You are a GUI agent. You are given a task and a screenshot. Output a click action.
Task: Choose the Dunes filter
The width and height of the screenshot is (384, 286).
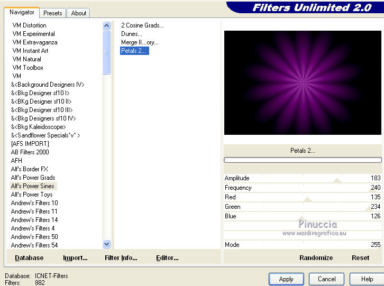pos(132,34)
